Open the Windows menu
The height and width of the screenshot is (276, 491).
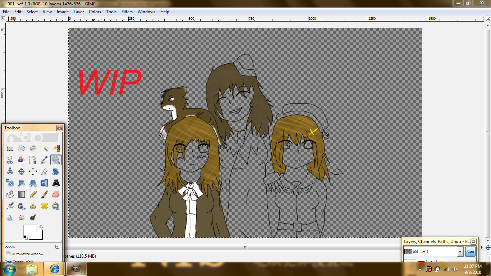coord(146,12)
